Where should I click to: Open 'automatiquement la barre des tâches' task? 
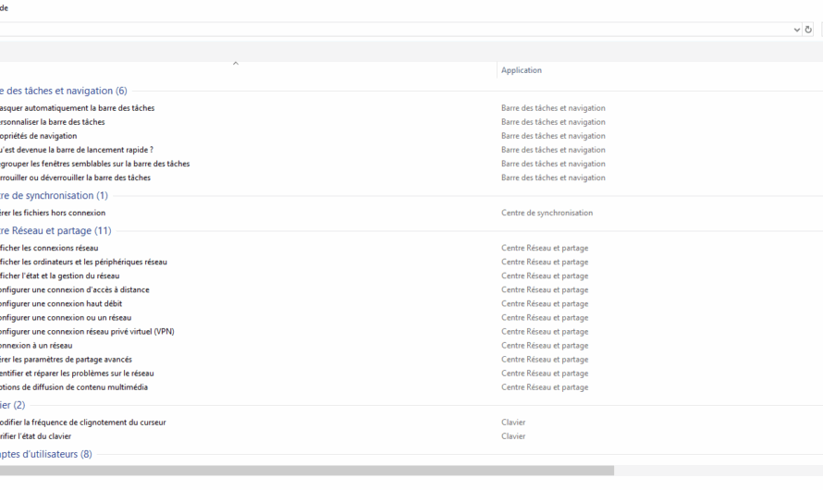pos(79,108)
